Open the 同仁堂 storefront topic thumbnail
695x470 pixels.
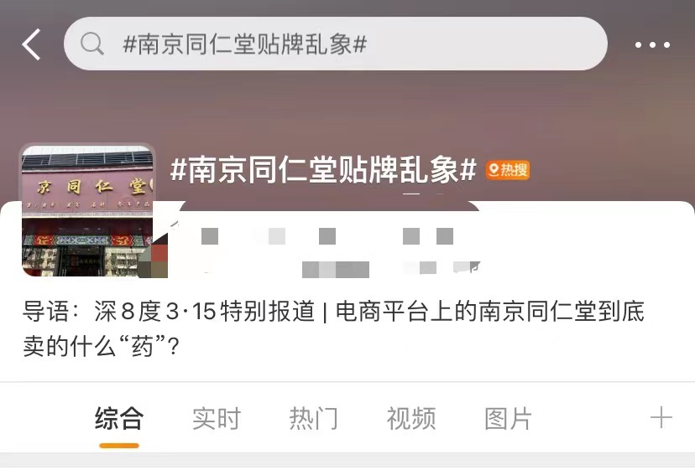pos(88,211)
